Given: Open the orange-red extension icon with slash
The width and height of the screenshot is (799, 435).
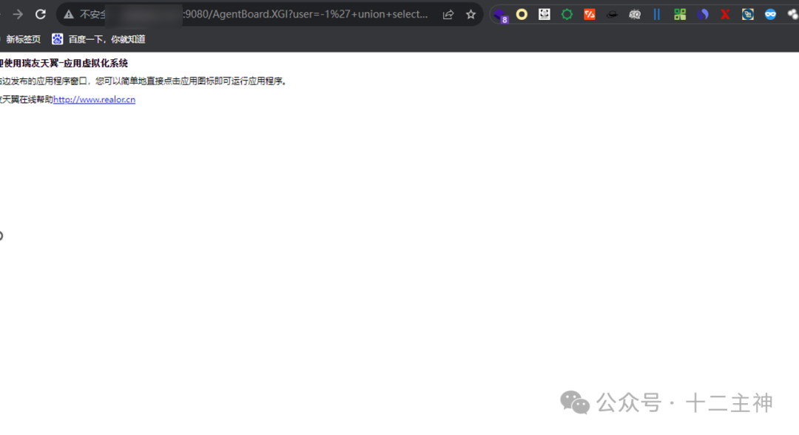Looking at the screenshot, I should (x=589, y=14).
